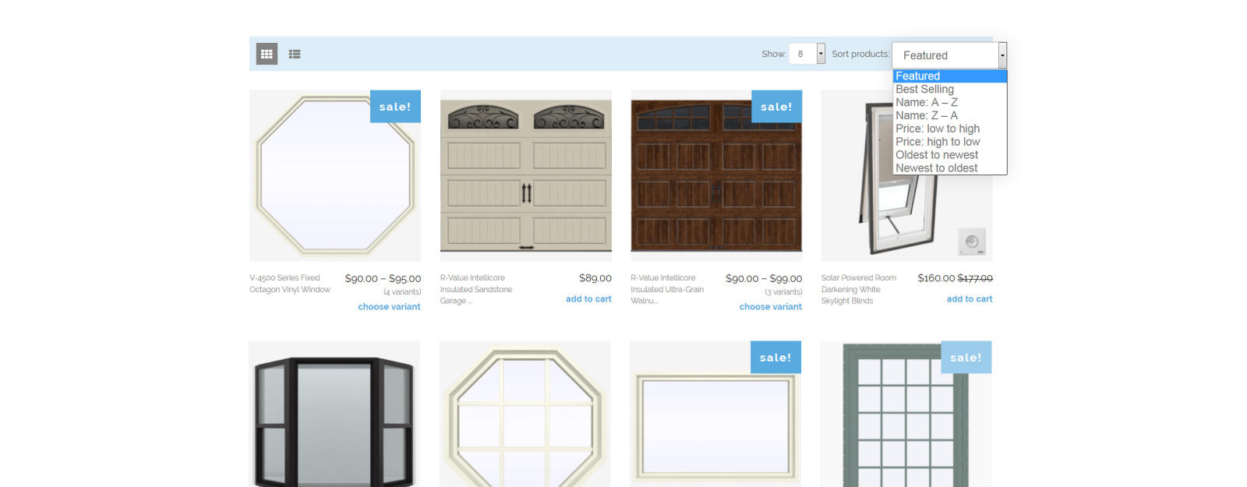The width and height of the screenshot is (1247, 487).
Task: Select Oldest to newest sorting
Action: click(x=936, y=155)
